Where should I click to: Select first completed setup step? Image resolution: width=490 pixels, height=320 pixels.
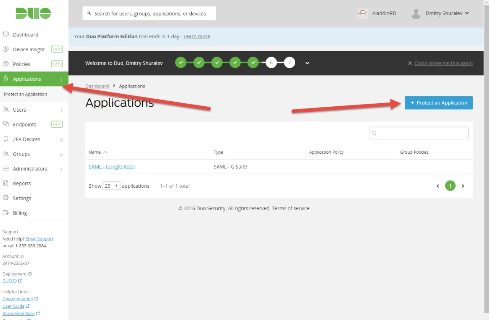(181, 62)
